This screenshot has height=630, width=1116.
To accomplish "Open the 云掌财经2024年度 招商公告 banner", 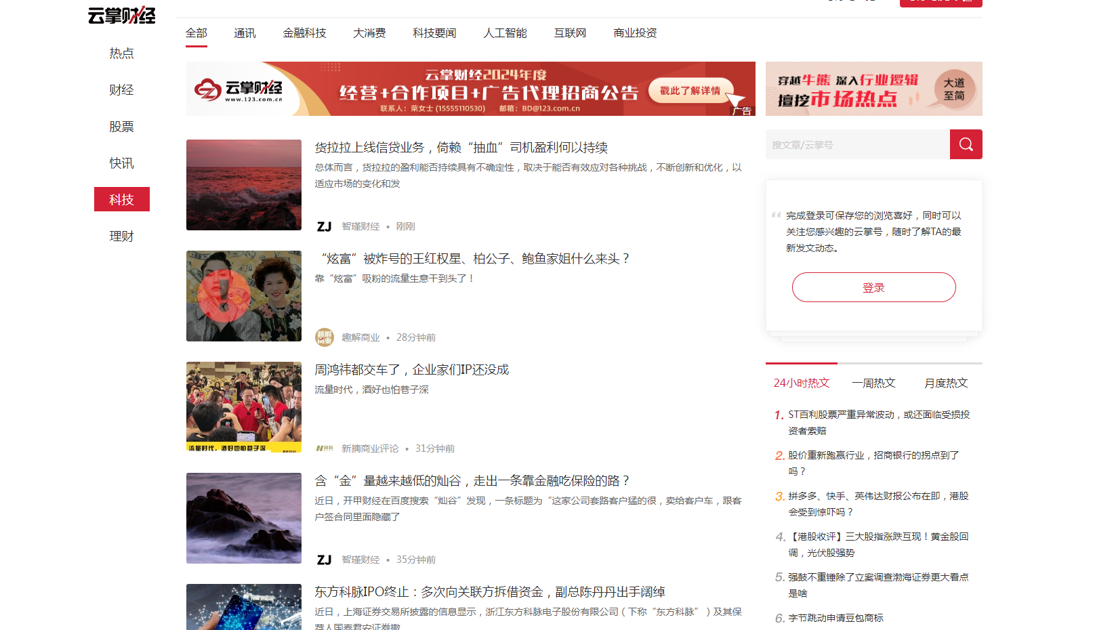I will click(471, 89).
